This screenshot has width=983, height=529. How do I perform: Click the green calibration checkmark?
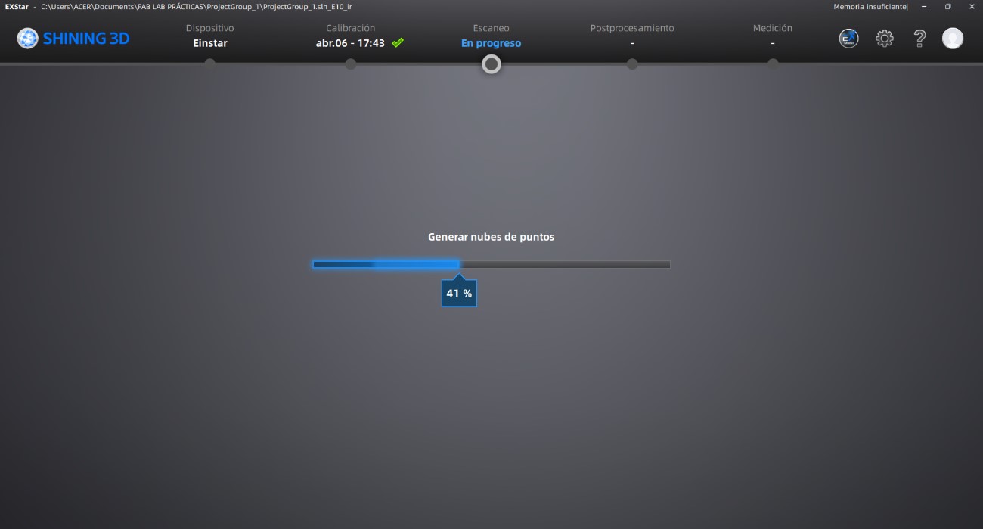[398, 43]
